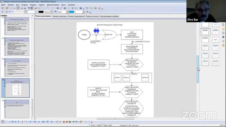Click the New document icon
The width and height of the screenshot is (226, 127).
click(x=2, y=8)
